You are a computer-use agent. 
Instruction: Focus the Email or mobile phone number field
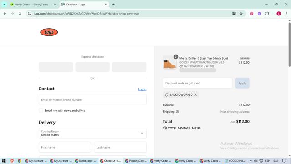pyautogui.click(x=92, y=100)
